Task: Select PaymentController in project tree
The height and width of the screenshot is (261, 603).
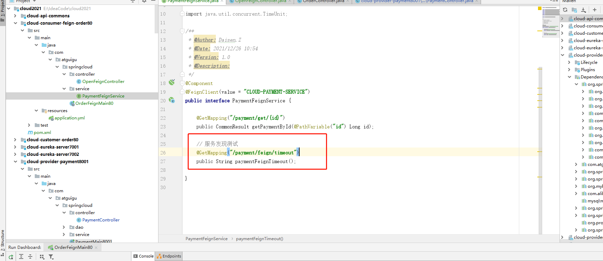Action: click(98, 220)
